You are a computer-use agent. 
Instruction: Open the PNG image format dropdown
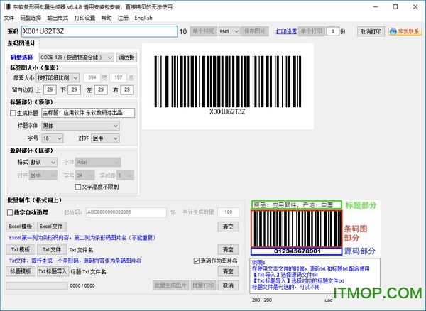229,31
